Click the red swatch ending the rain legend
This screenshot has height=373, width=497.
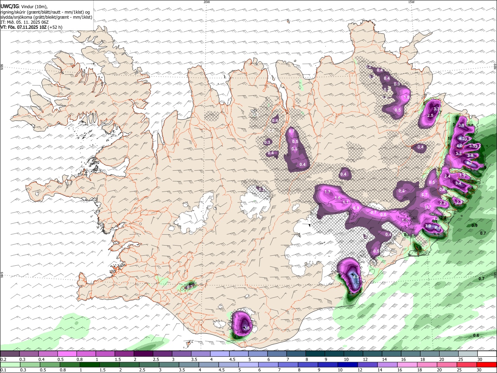487,364
